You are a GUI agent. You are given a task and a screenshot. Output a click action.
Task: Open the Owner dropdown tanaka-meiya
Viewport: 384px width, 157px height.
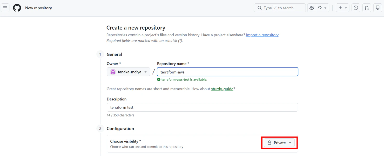click(128, 72)
